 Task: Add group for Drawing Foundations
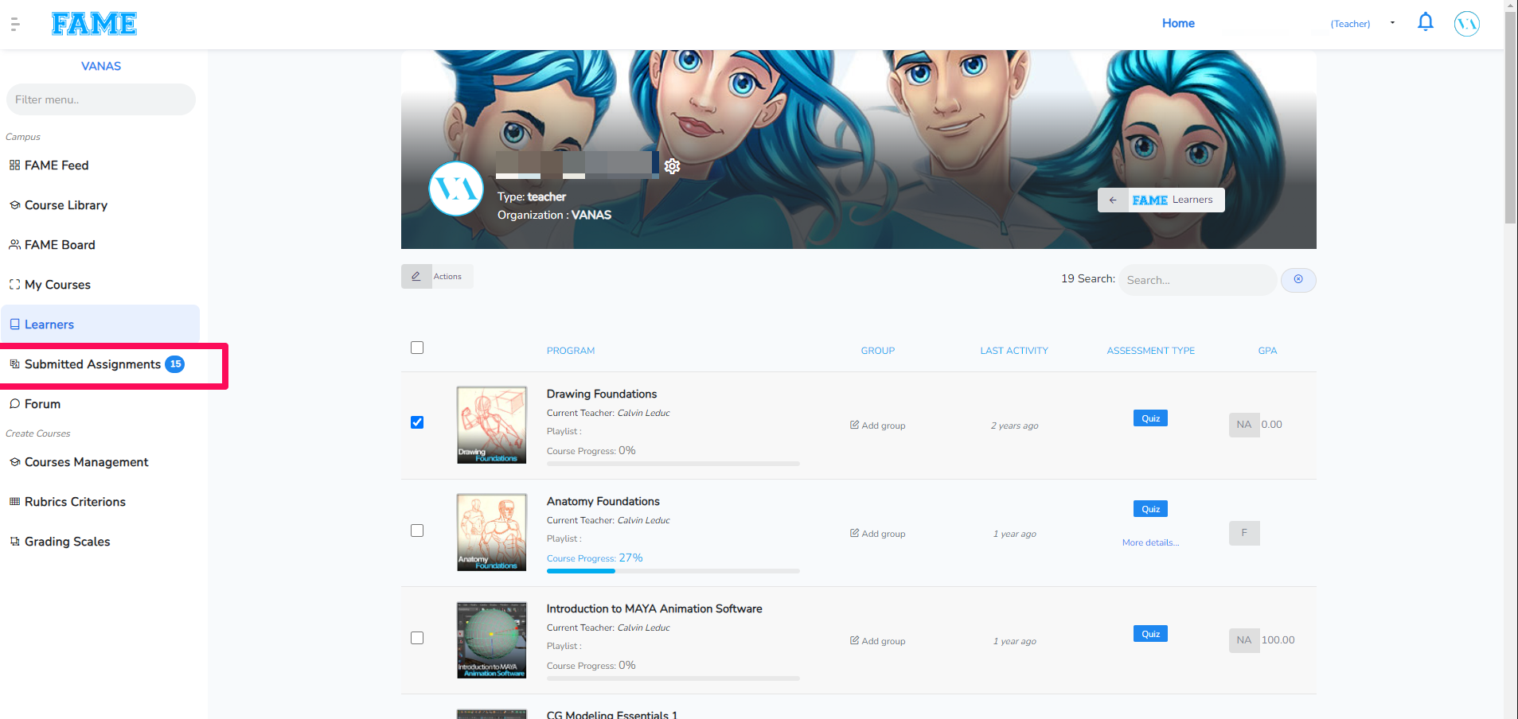[878, 426]
